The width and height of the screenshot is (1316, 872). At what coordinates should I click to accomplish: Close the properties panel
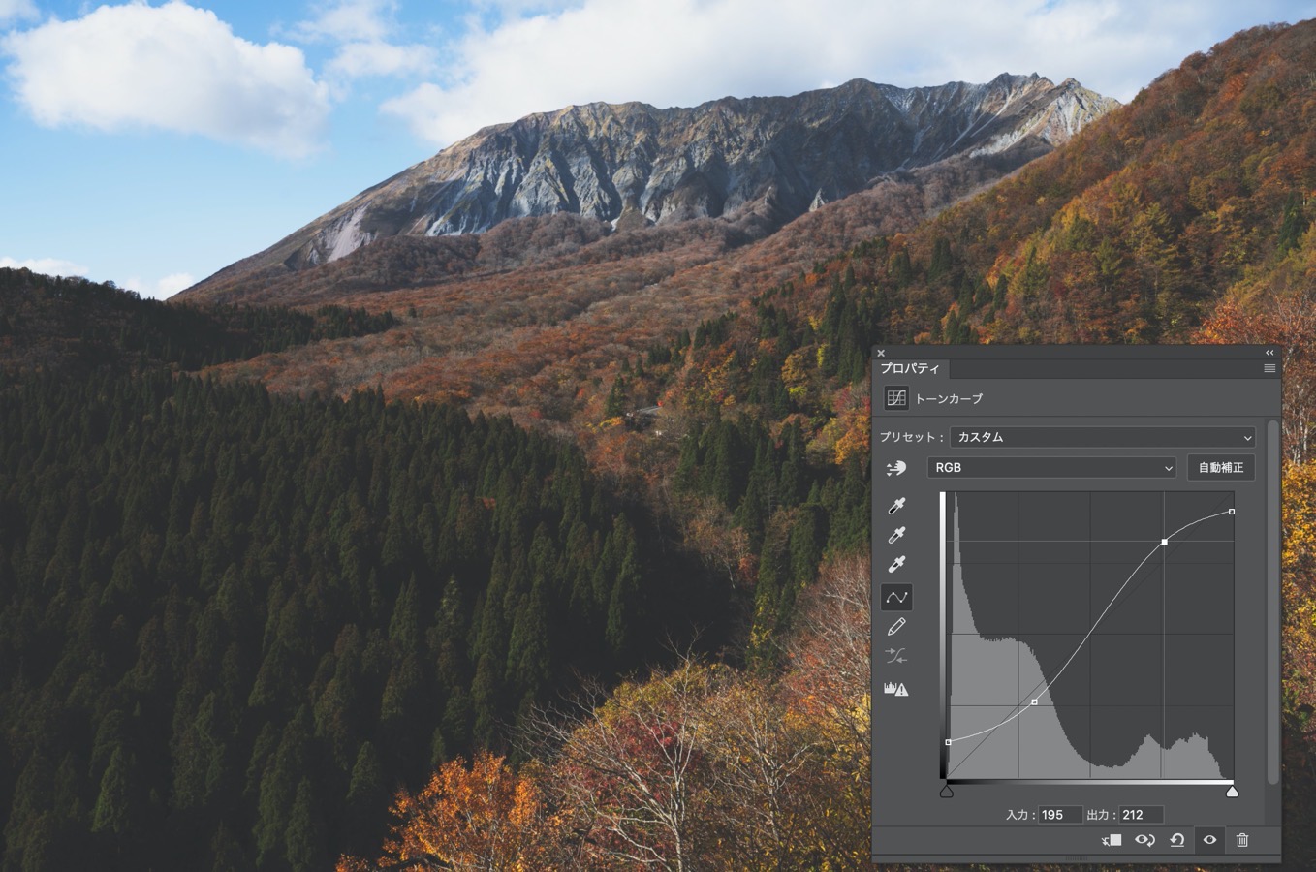coord(881,353)
